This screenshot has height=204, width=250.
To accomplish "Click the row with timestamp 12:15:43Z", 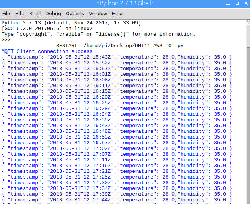I will (117, 57).
